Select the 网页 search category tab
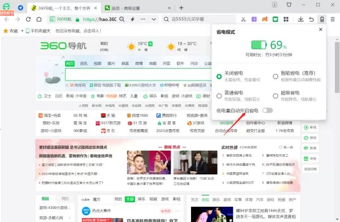 coord(70,63)
